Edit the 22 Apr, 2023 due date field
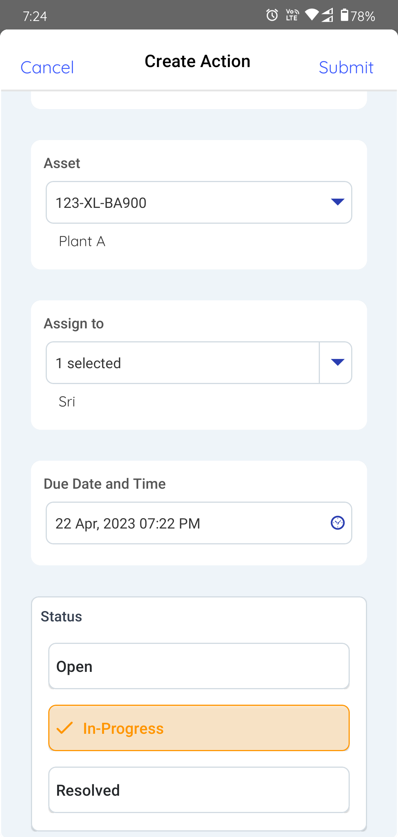Screen dimensions: 398x837 pyautogui.click(x=184, y=523)
